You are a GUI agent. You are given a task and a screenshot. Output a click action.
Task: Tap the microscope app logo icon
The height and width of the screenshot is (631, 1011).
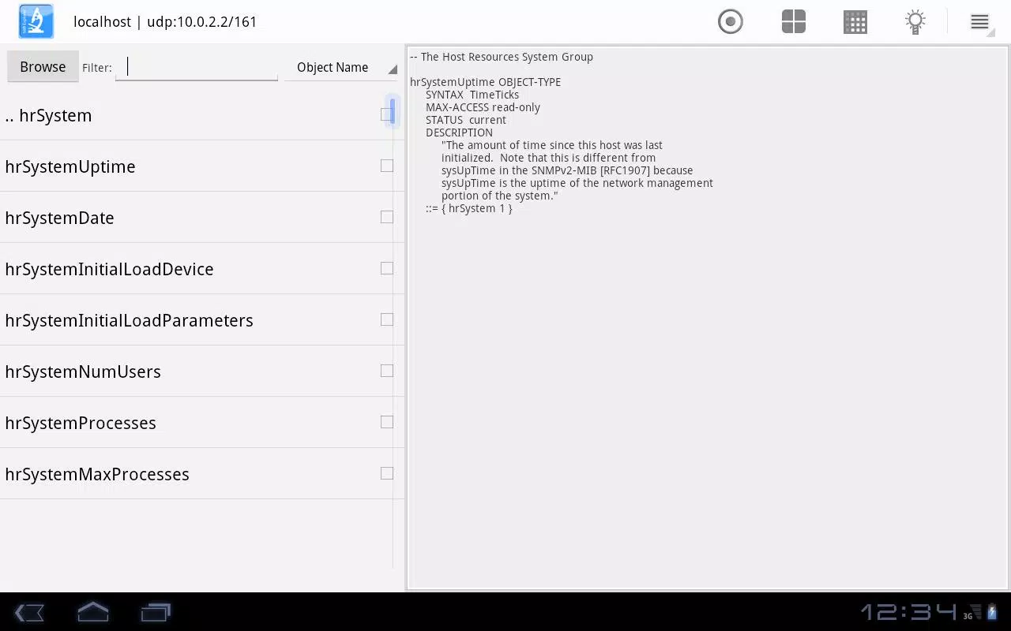[36, 21]
